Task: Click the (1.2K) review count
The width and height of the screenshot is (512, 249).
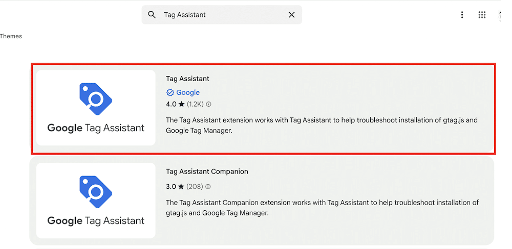Action: click(x=195, y=104)
